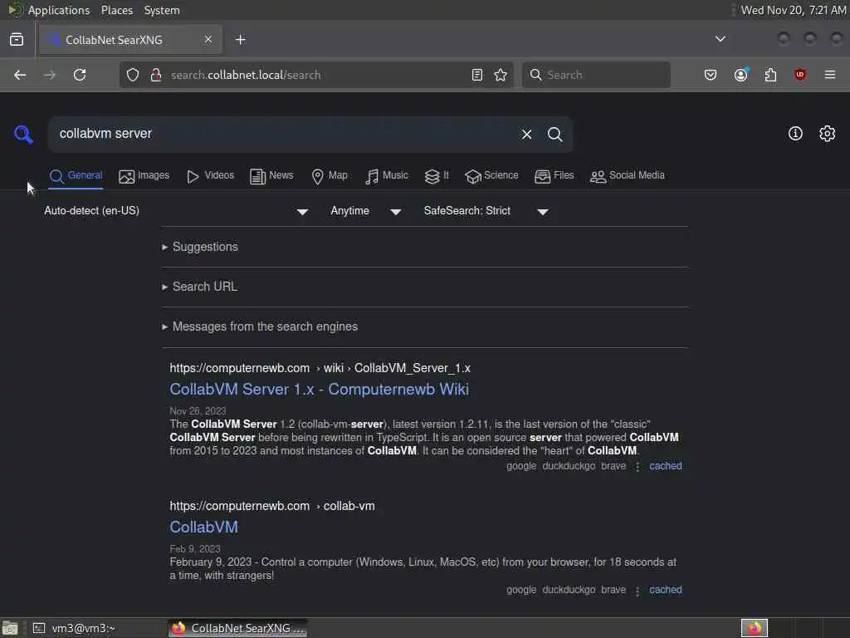
Task: Open the SafeSearch Strict dropdown
Action: click(x=486, y=211)
